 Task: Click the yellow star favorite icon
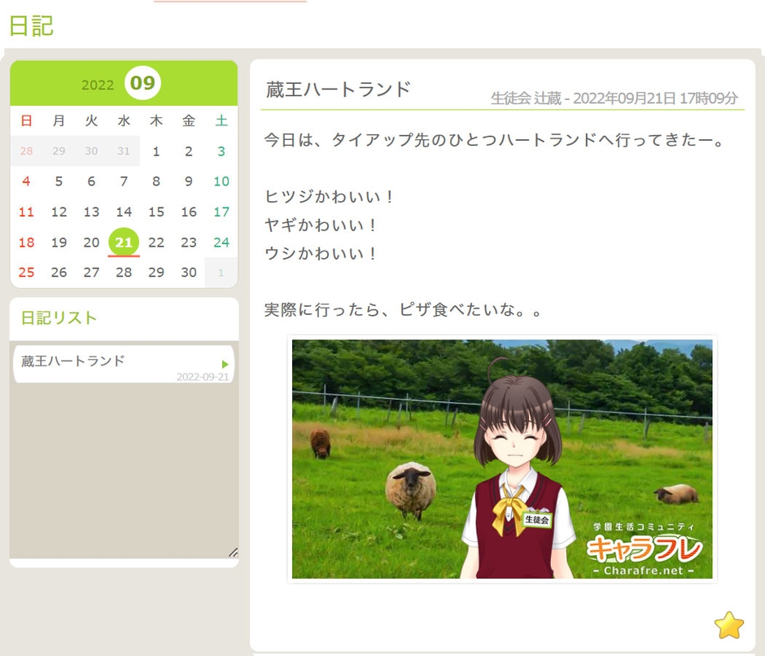[x=729, y=625]
